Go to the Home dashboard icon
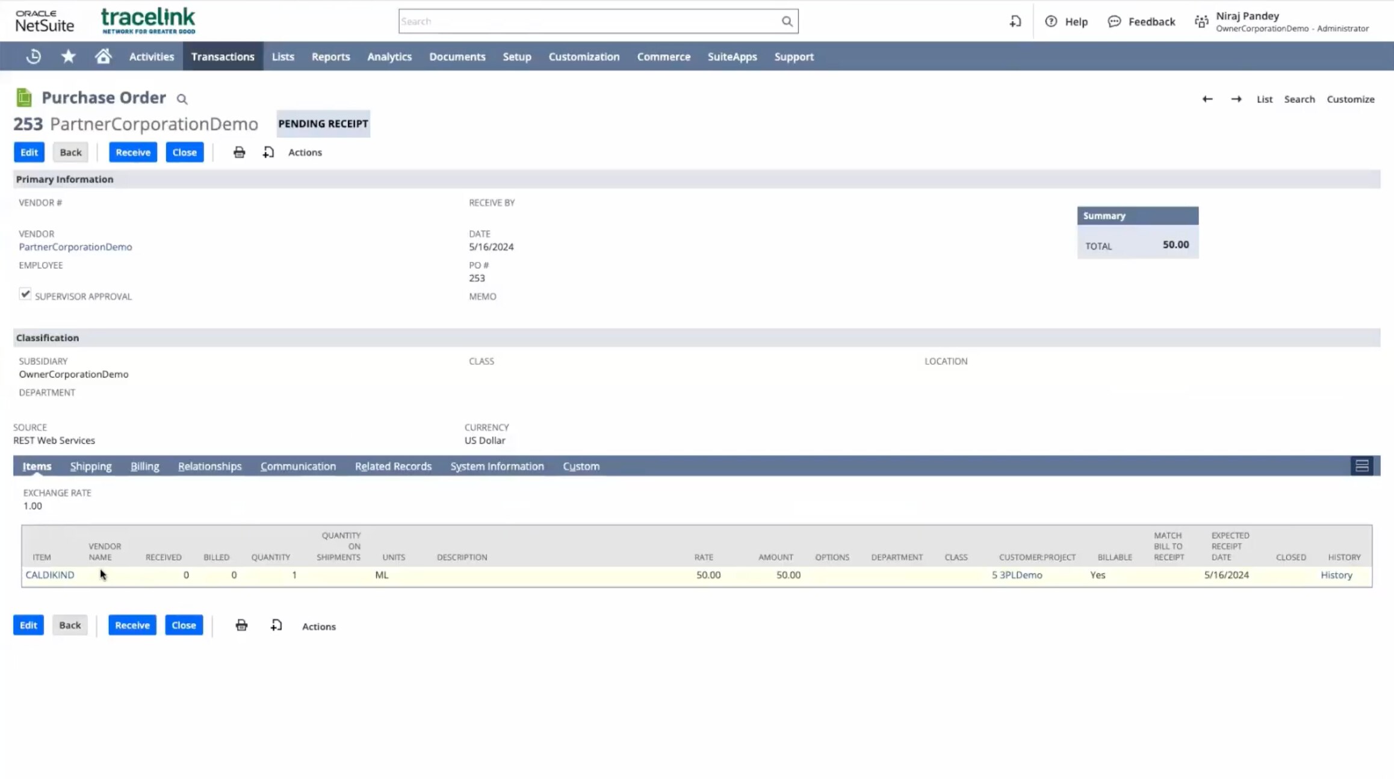The width and height of the screenshot is (1394, 779). (103, 57)
